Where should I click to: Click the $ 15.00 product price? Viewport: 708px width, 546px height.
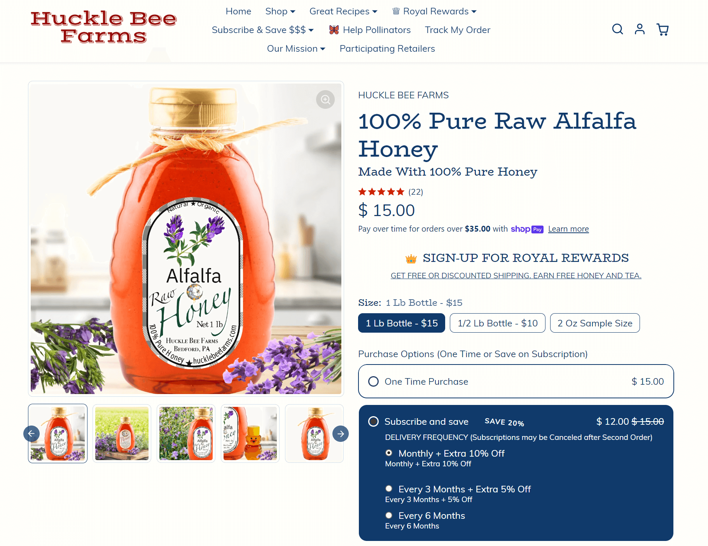click(386, 211)
